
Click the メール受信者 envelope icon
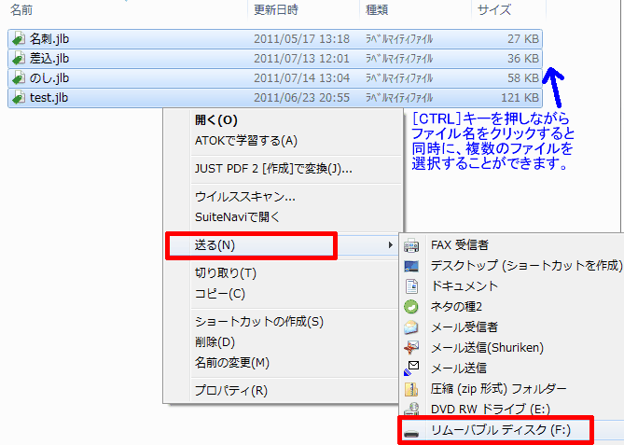point(411,327)
